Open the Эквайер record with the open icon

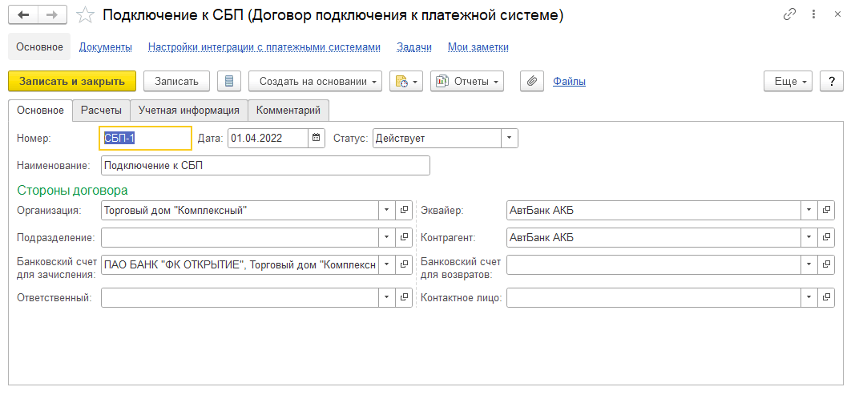(x=827, y=210)
